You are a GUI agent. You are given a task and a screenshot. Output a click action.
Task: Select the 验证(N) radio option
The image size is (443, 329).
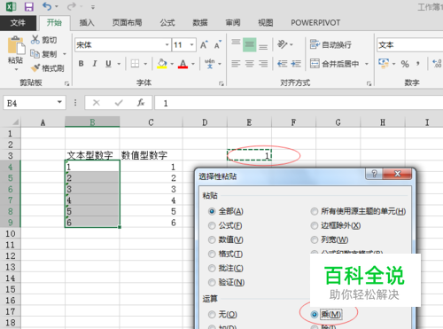click(x=212, y=282)
